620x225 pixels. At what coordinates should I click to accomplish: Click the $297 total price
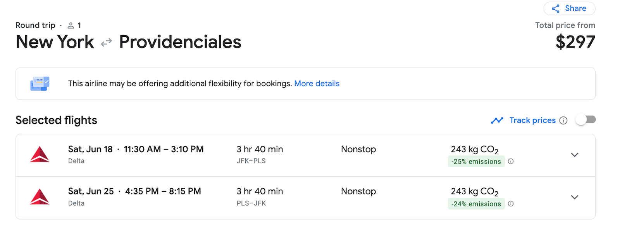(575, 43)
